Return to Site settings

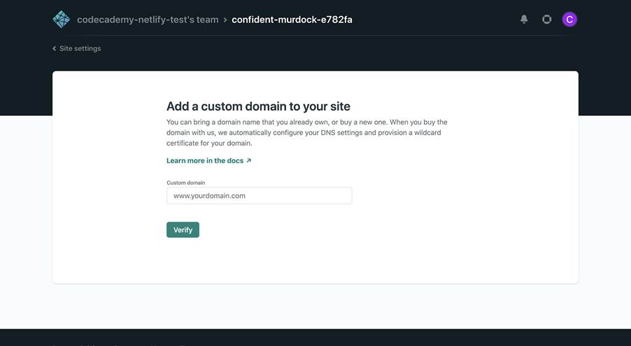[x=80, y=49]
